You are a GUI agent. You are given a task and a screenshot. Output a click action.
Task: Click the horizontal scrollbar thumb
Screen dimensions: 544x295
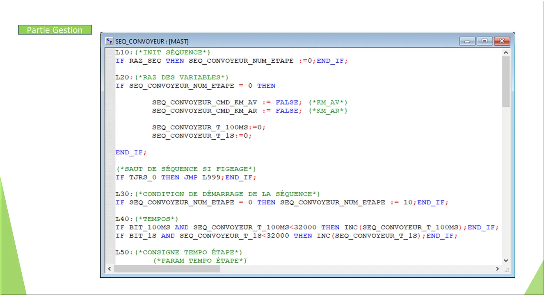(167, 269)
